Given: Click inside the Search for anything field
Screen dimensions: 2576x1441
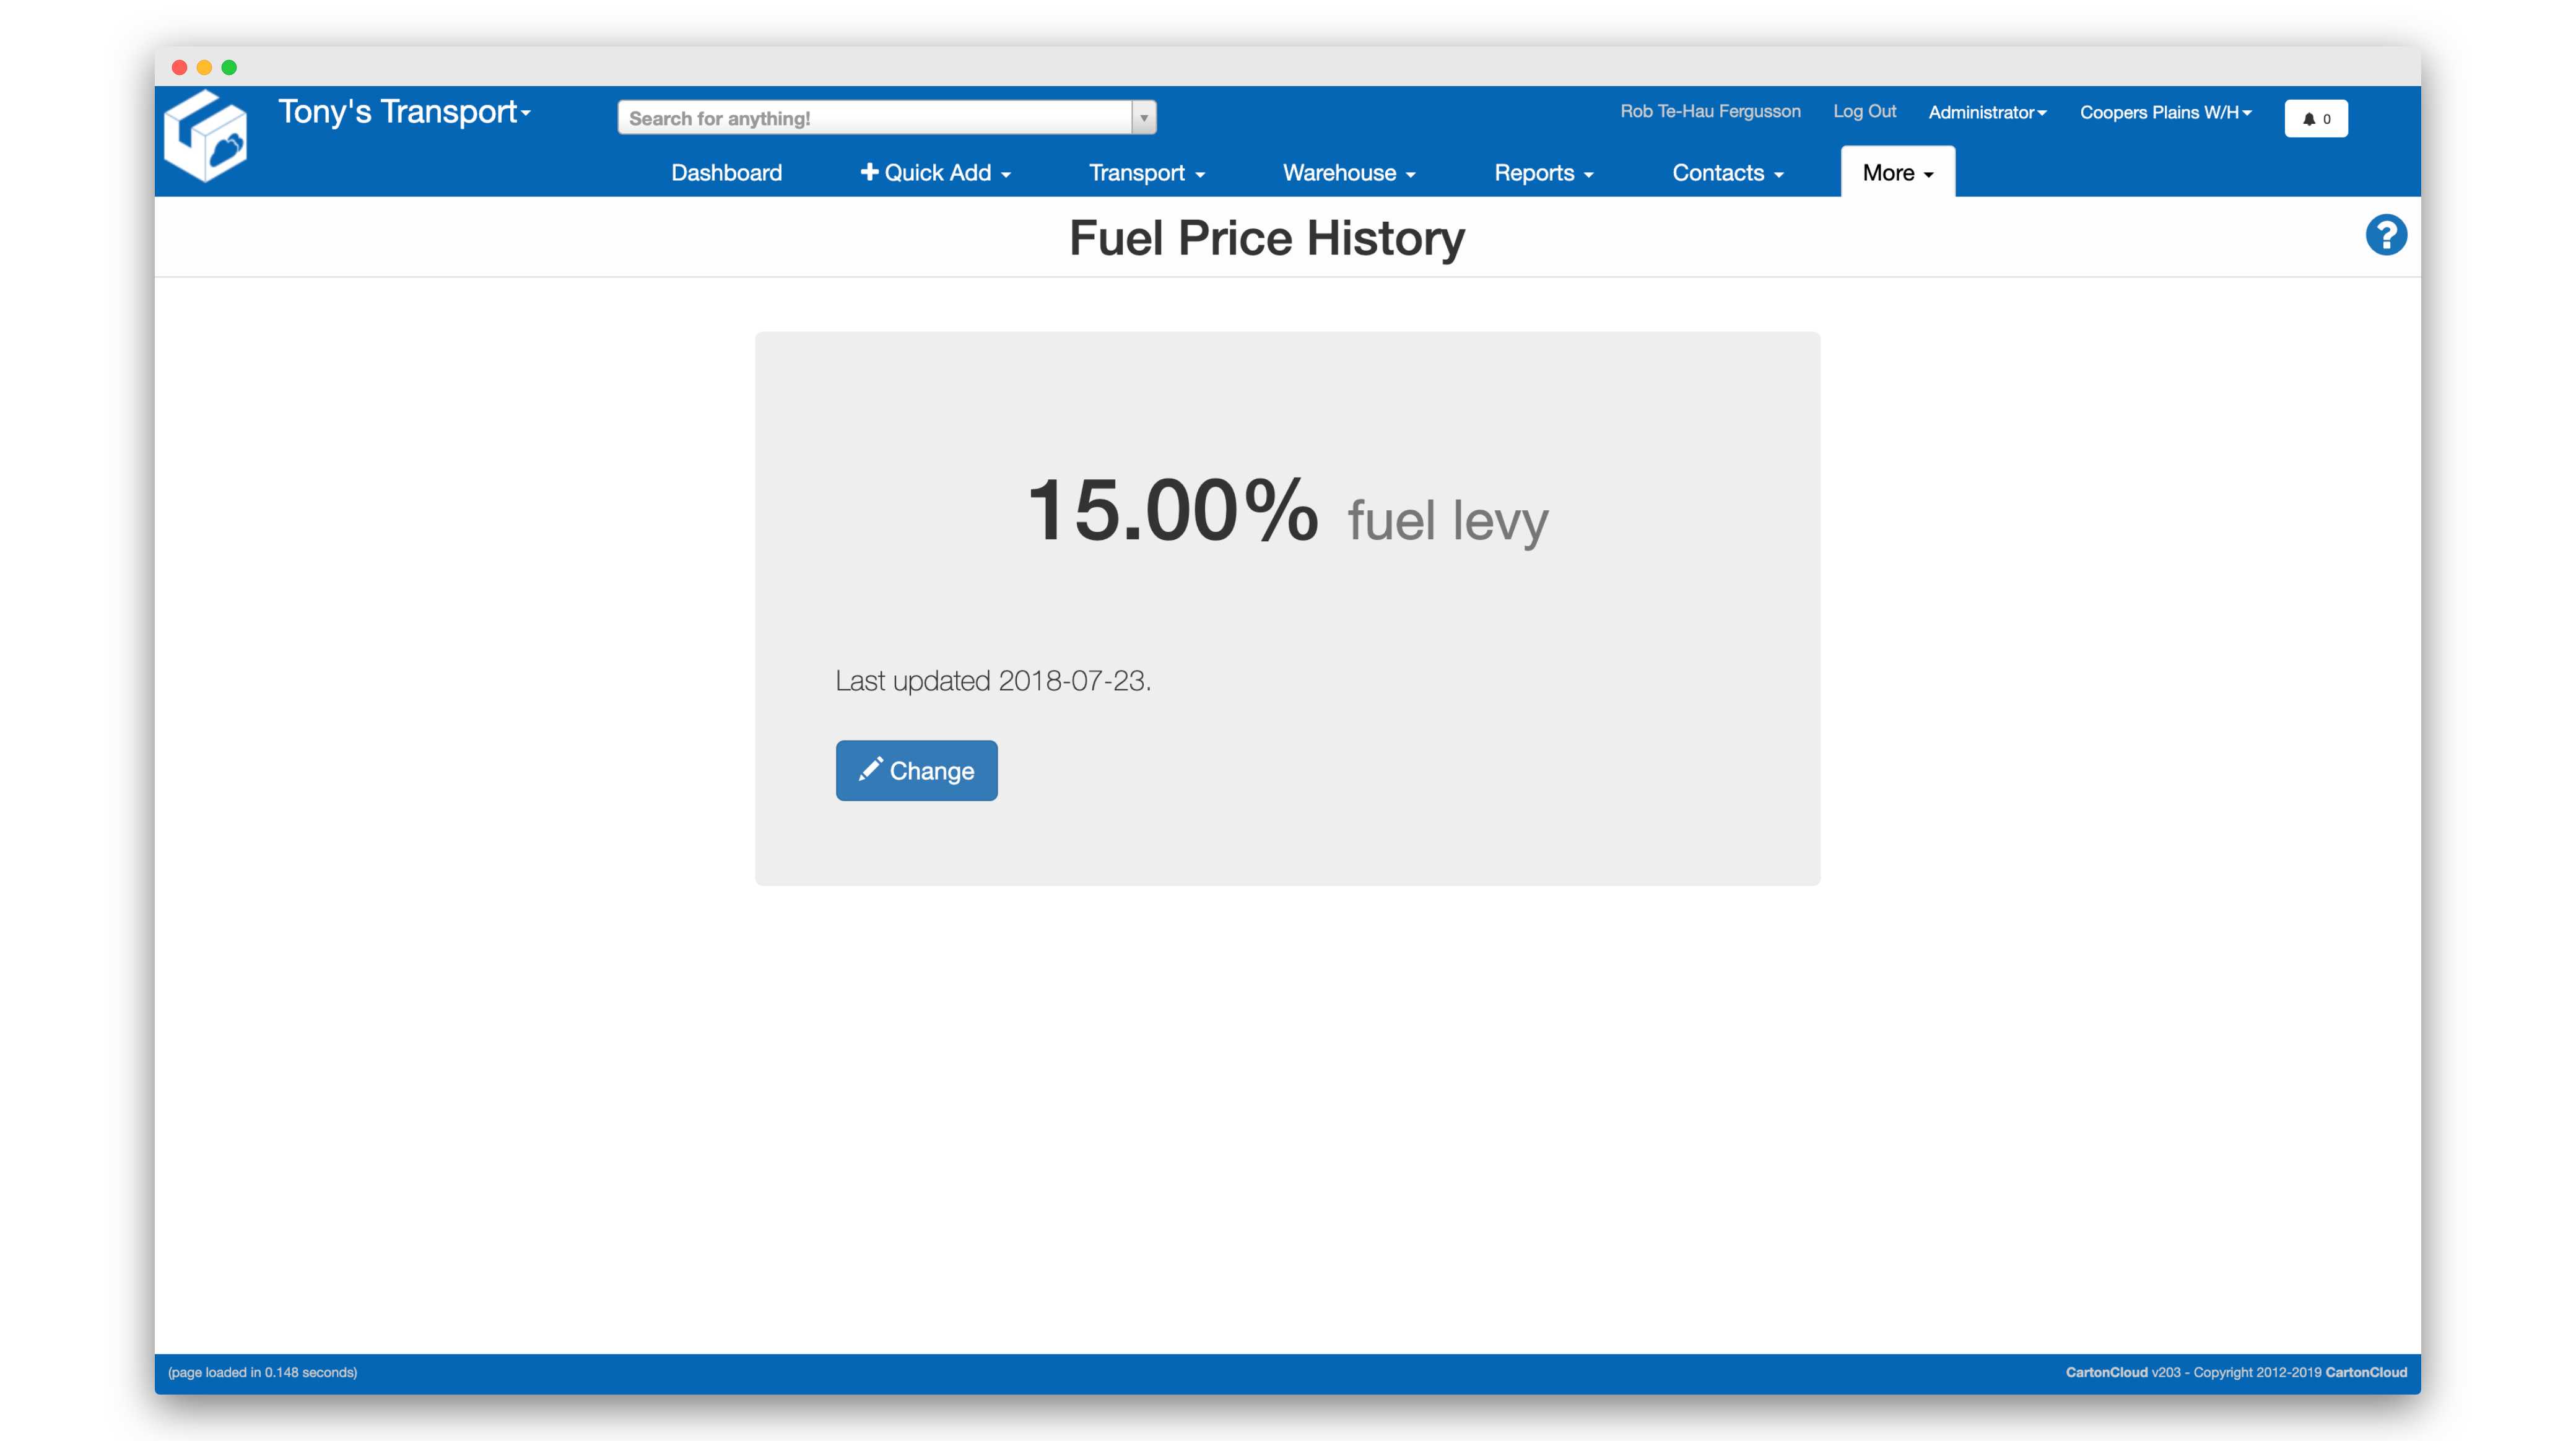Looking at the screenshot, I should pyautogui.click(x=870, y=117).
